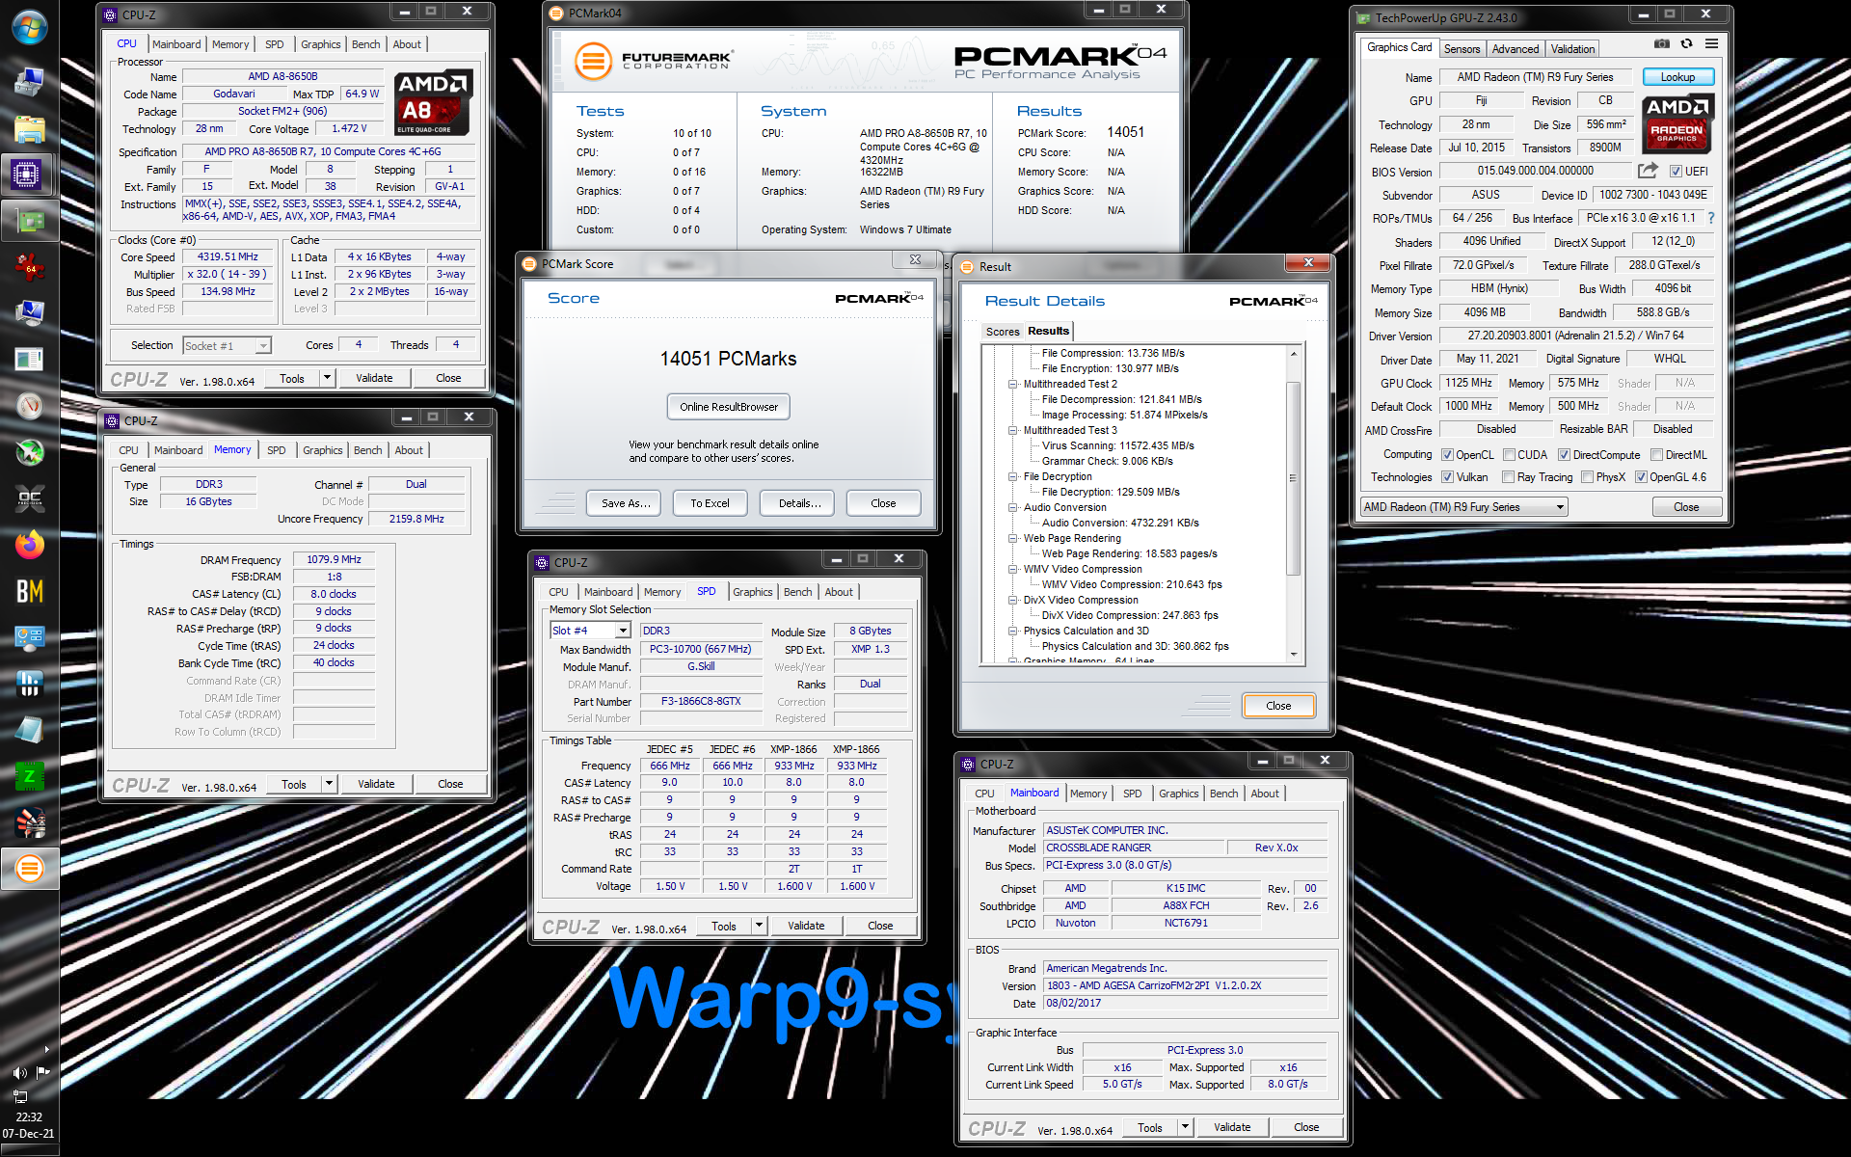The height and width of the screenshot is (1157, 1851).
Task: Click the Result list scroll down arrow
Action: click(1293, 655)
